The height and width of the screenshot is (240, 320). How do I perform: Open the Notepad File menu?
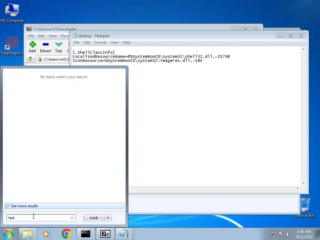coord(77,42)
